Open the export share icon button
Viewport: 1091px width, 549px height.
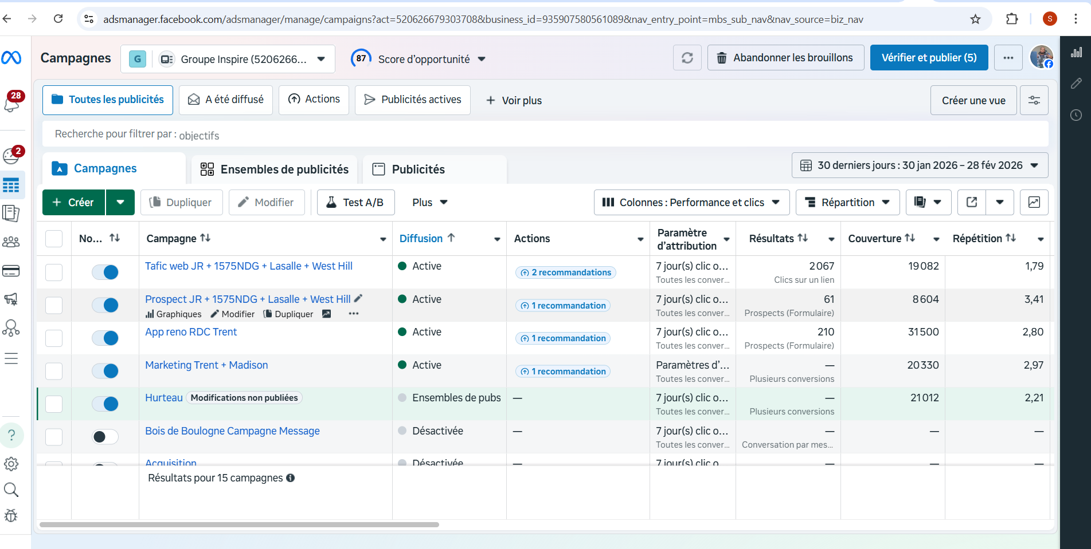click(x=972, y=202)
